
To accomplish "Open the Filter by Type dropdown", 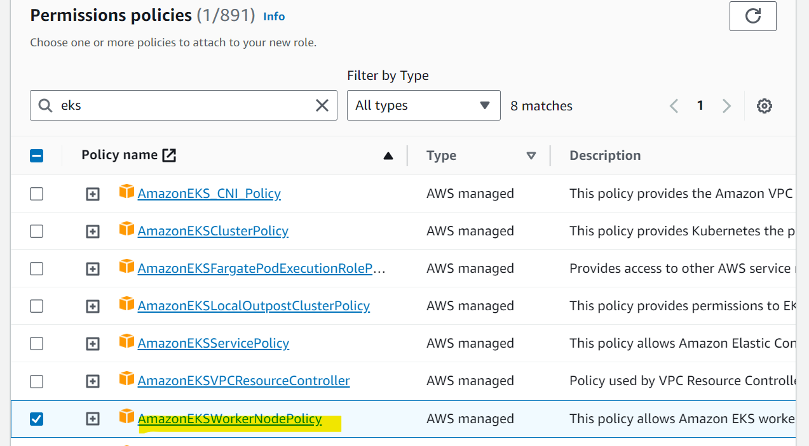I will pos(424,105).
